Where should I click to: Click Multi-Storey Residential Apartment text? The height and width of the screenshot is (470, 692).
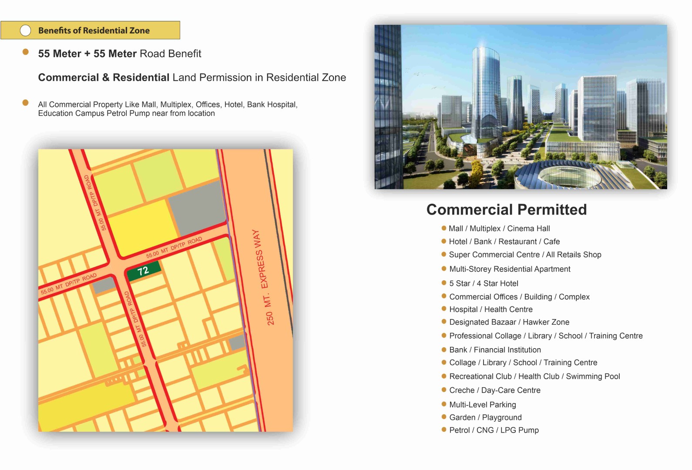pyautogui.click(x=510, y=269)
